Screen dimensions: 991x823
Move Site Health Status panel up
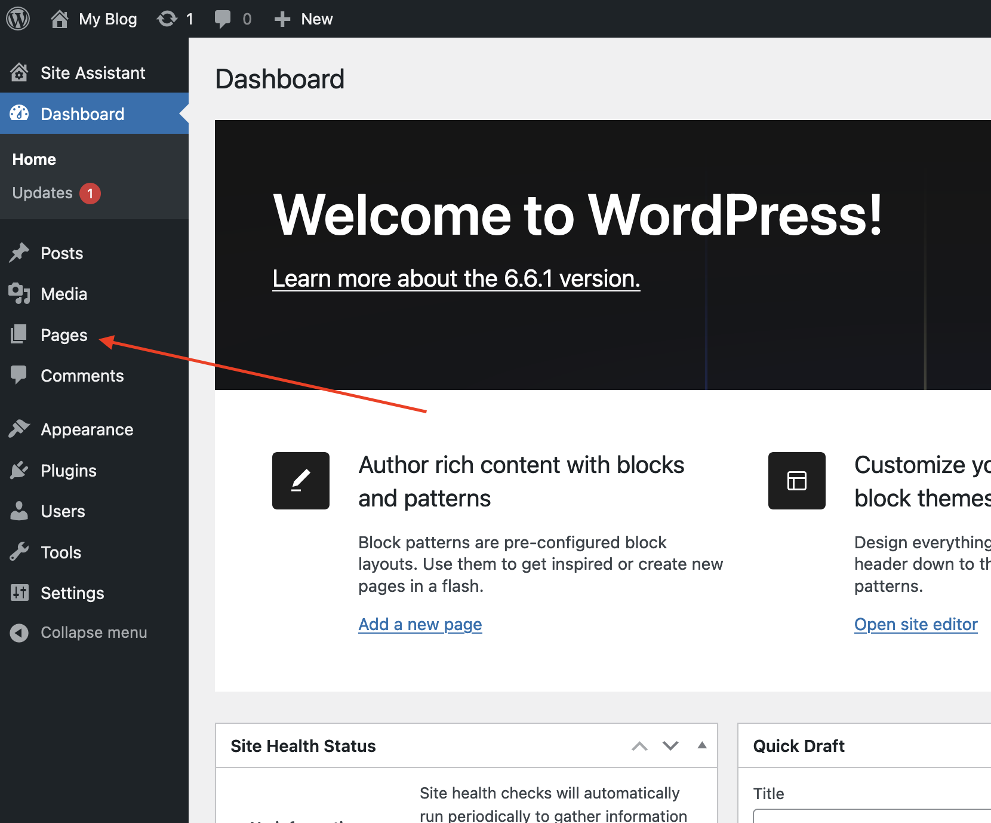tap(639, 746)
